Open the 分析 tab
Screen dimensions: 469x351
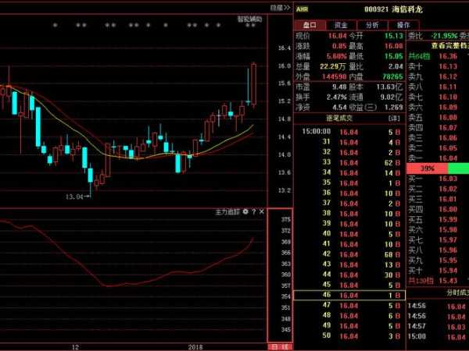(372, 25)
